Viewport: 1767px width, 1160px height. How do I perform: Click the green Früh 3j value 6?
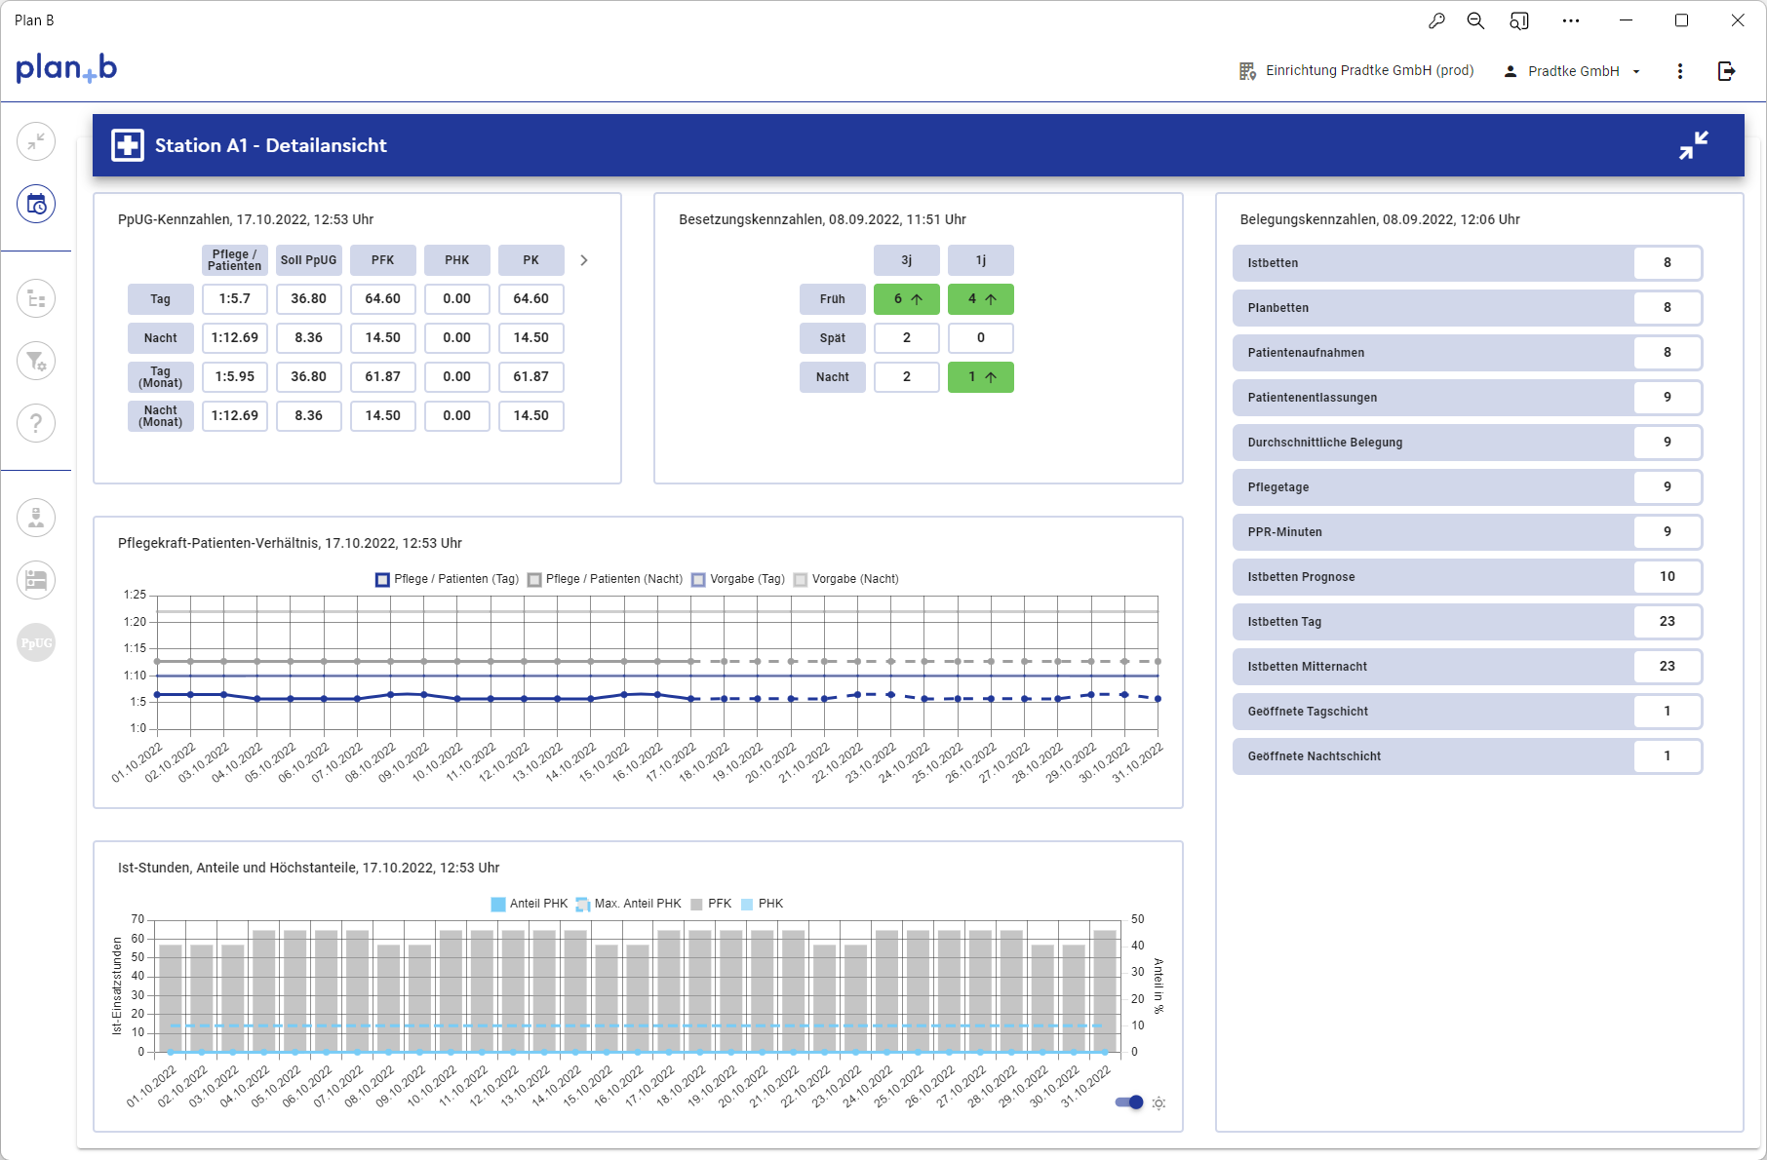click(907, 299)
